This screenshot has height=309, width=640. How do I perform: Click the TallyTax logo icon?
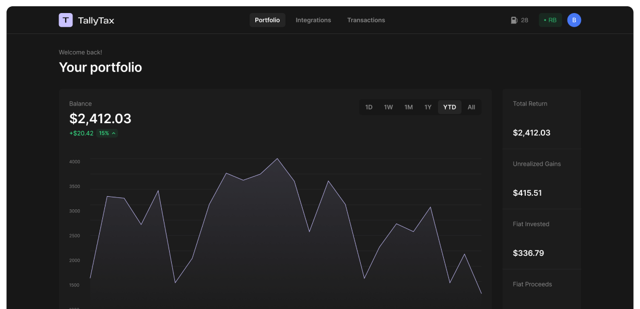coord(65,20)
